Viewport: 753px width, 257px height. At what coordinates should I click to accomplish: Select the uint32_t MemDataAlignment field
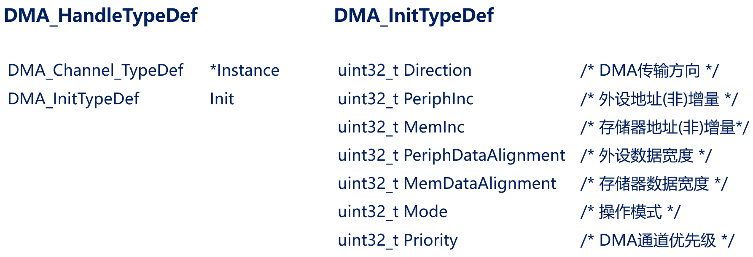447,184
